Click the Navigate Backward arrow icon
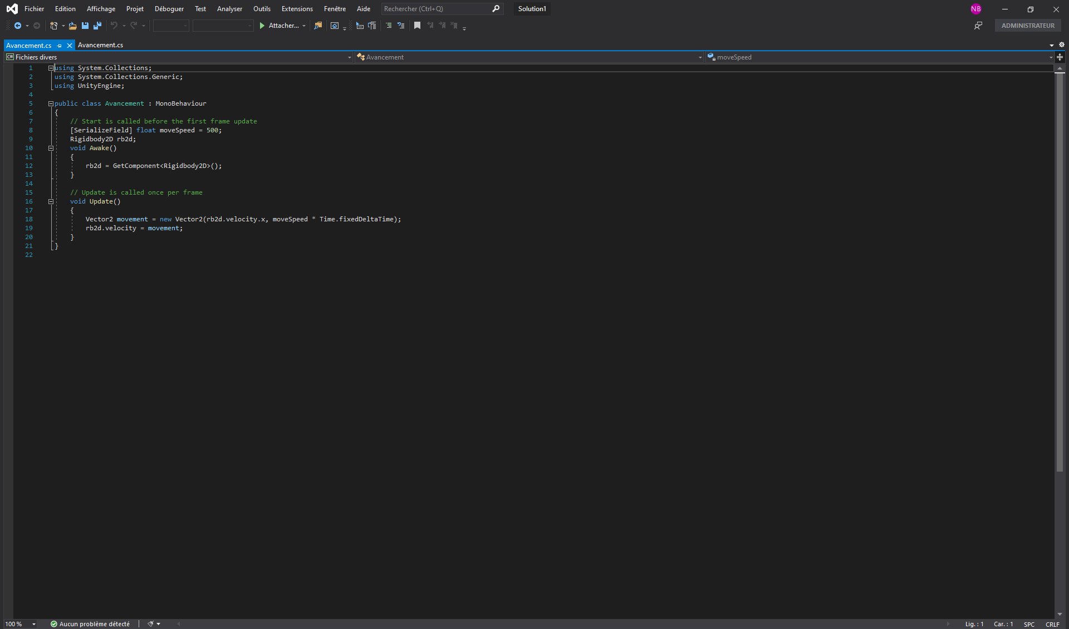The height and width of the screenshot is (629, 1069). (x=17, y=26)
